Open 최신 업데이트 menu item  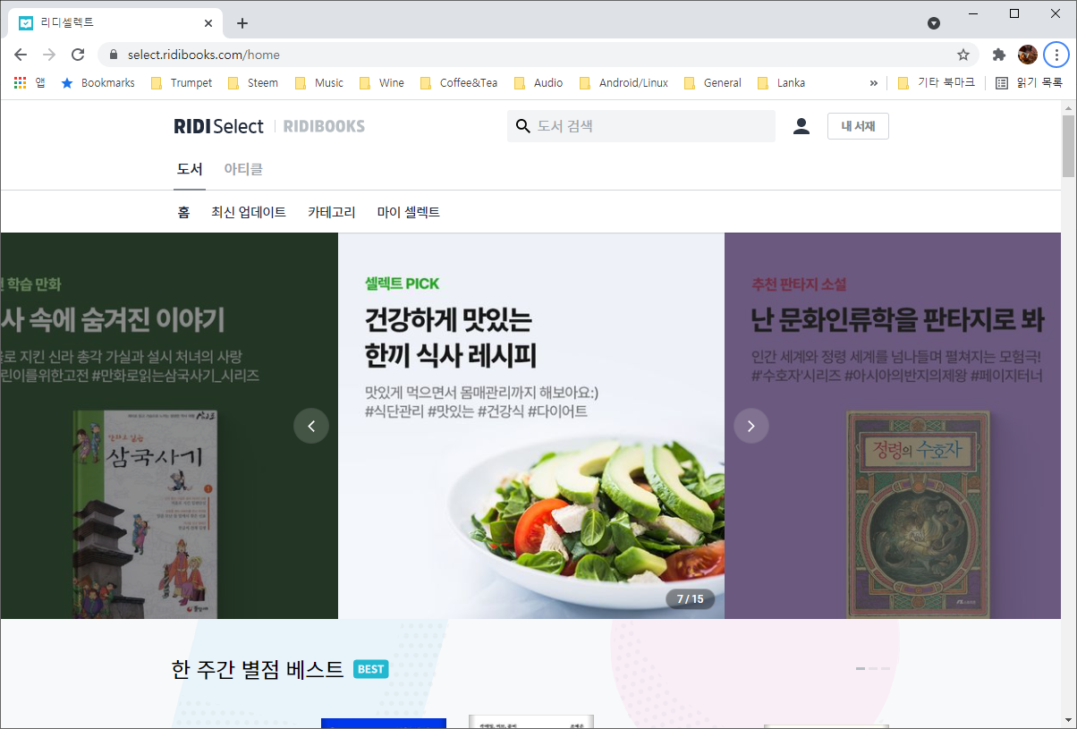point(249,212)
